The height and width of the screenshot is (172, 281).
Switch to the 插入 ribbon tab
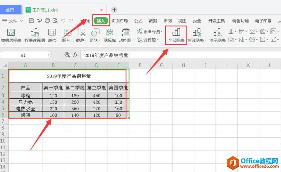tap(101, 21)
